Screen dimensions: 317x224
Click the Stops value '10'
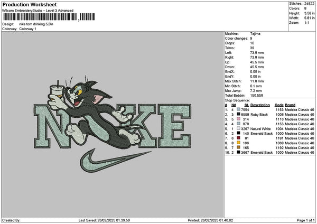pos(252,43)
